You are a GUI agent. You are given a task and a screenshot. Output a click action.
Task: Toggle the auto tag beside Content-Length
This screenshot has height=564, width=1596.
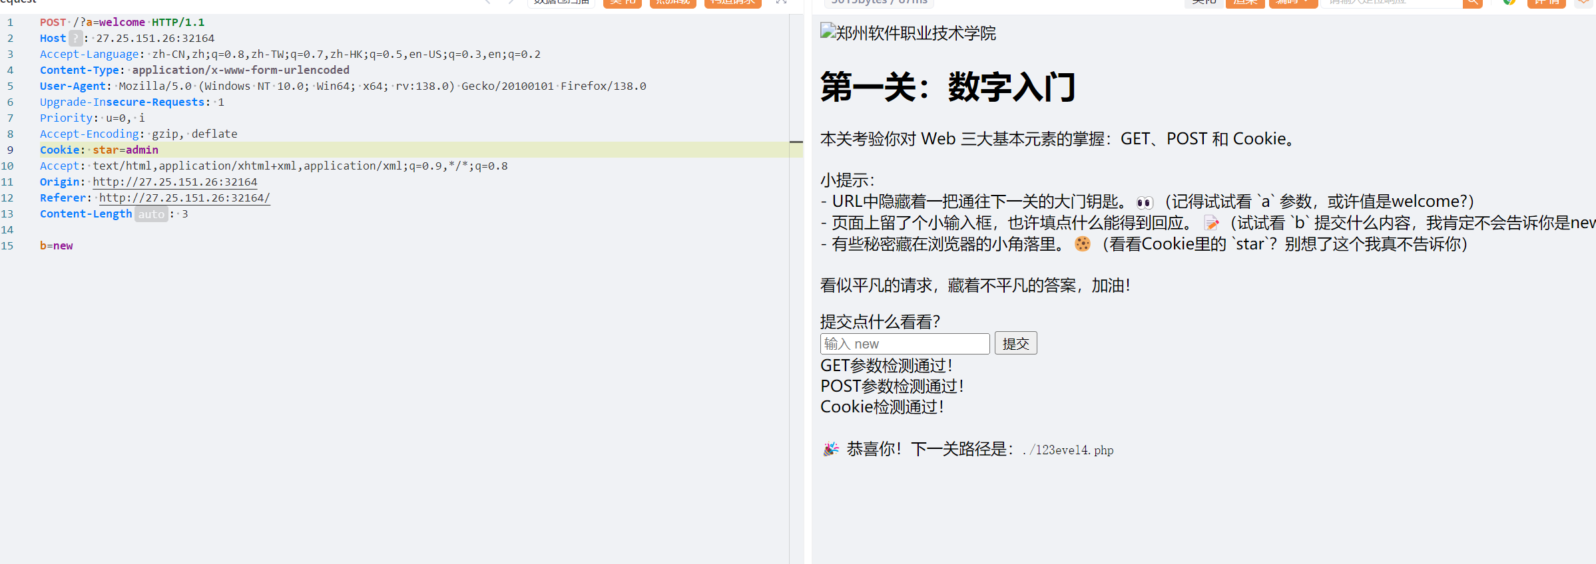tap(151, 214)
